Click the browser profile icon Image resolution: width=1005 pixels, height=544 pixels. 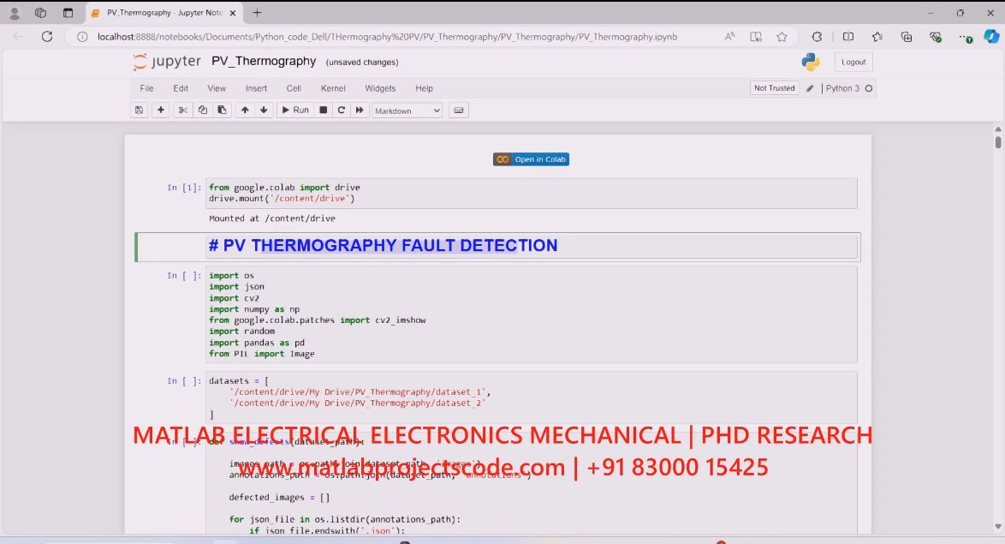tap(14, 13)
